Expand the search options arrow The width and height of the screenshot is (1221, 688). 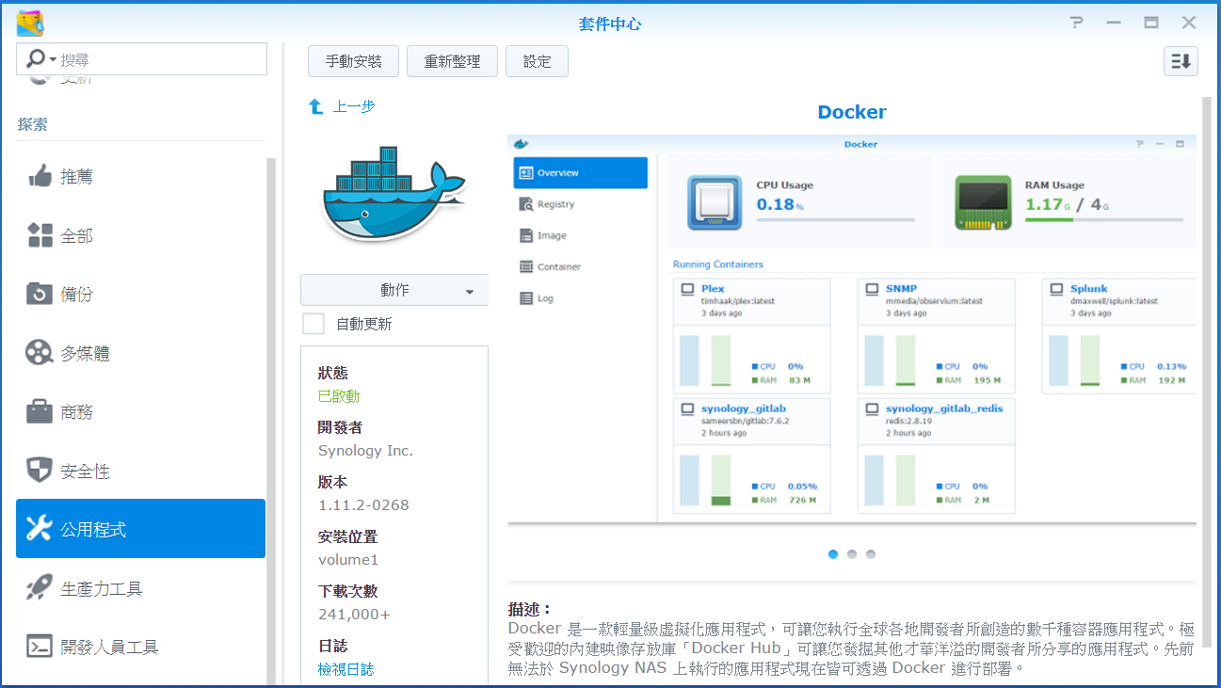[x=53, y=59]
